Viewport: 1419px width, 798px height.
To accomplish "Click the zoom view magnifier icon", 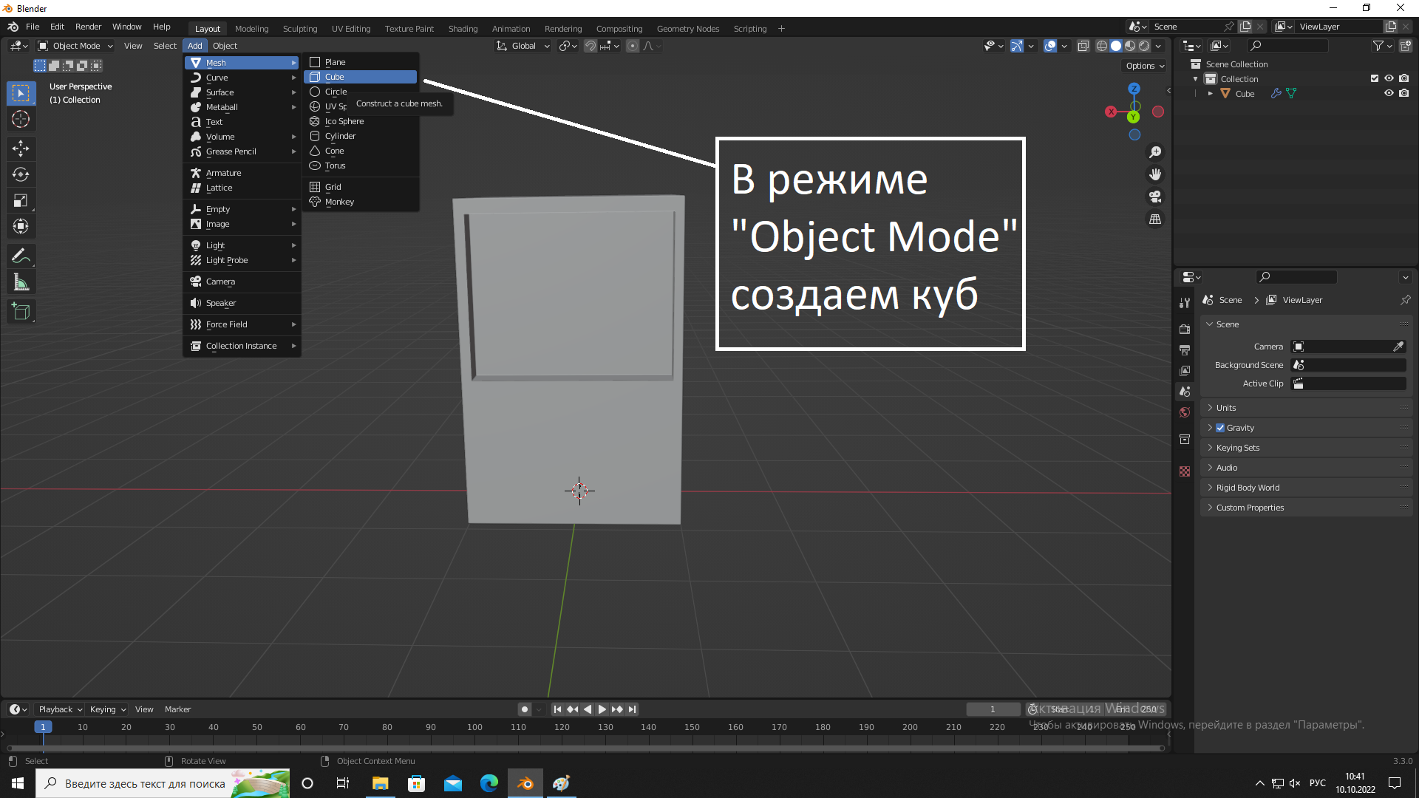I will 1155,152.
